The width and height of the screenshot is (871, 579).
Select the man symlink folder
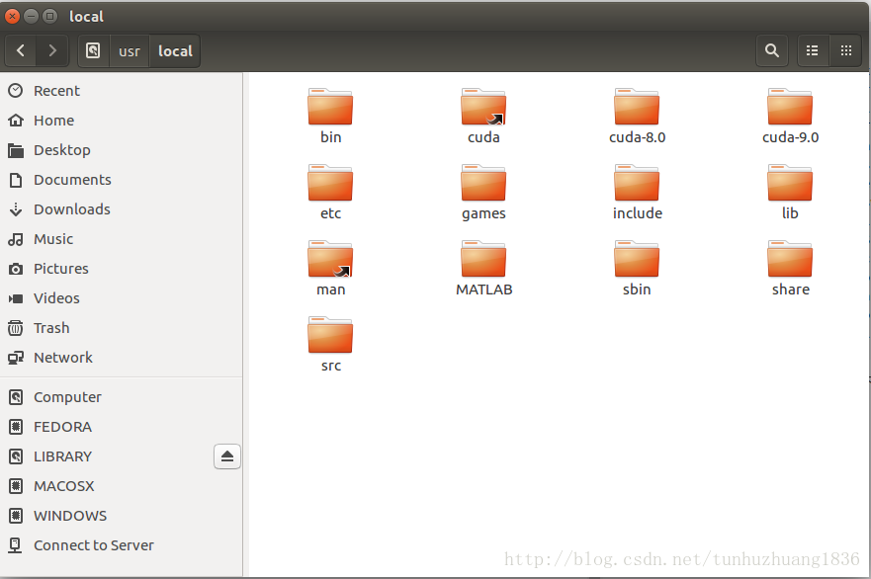click(330, 269)
